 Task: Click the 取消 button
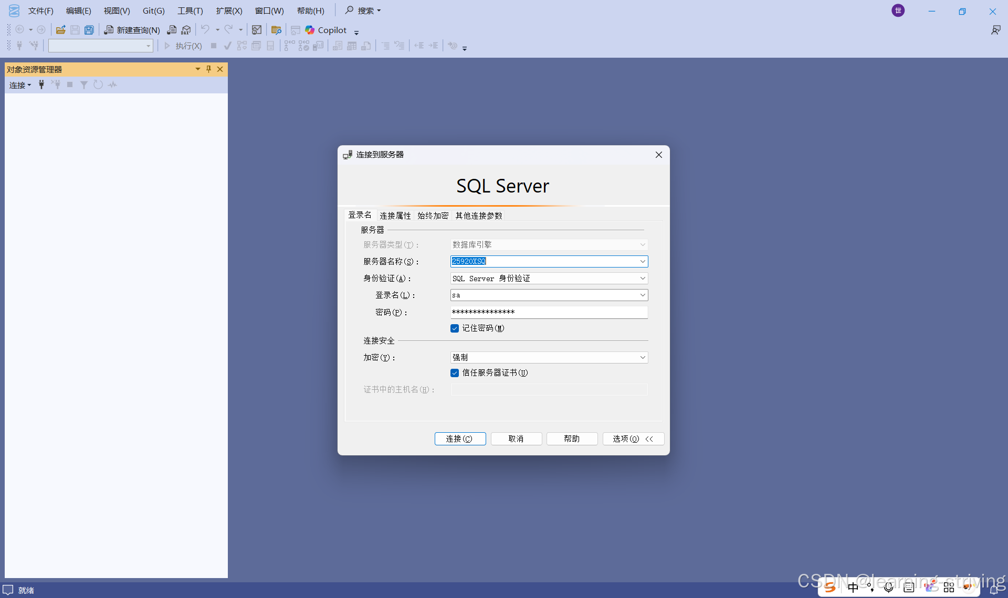(516, 439)
